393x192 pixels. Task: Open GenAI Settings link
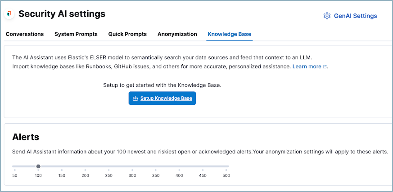355,16
